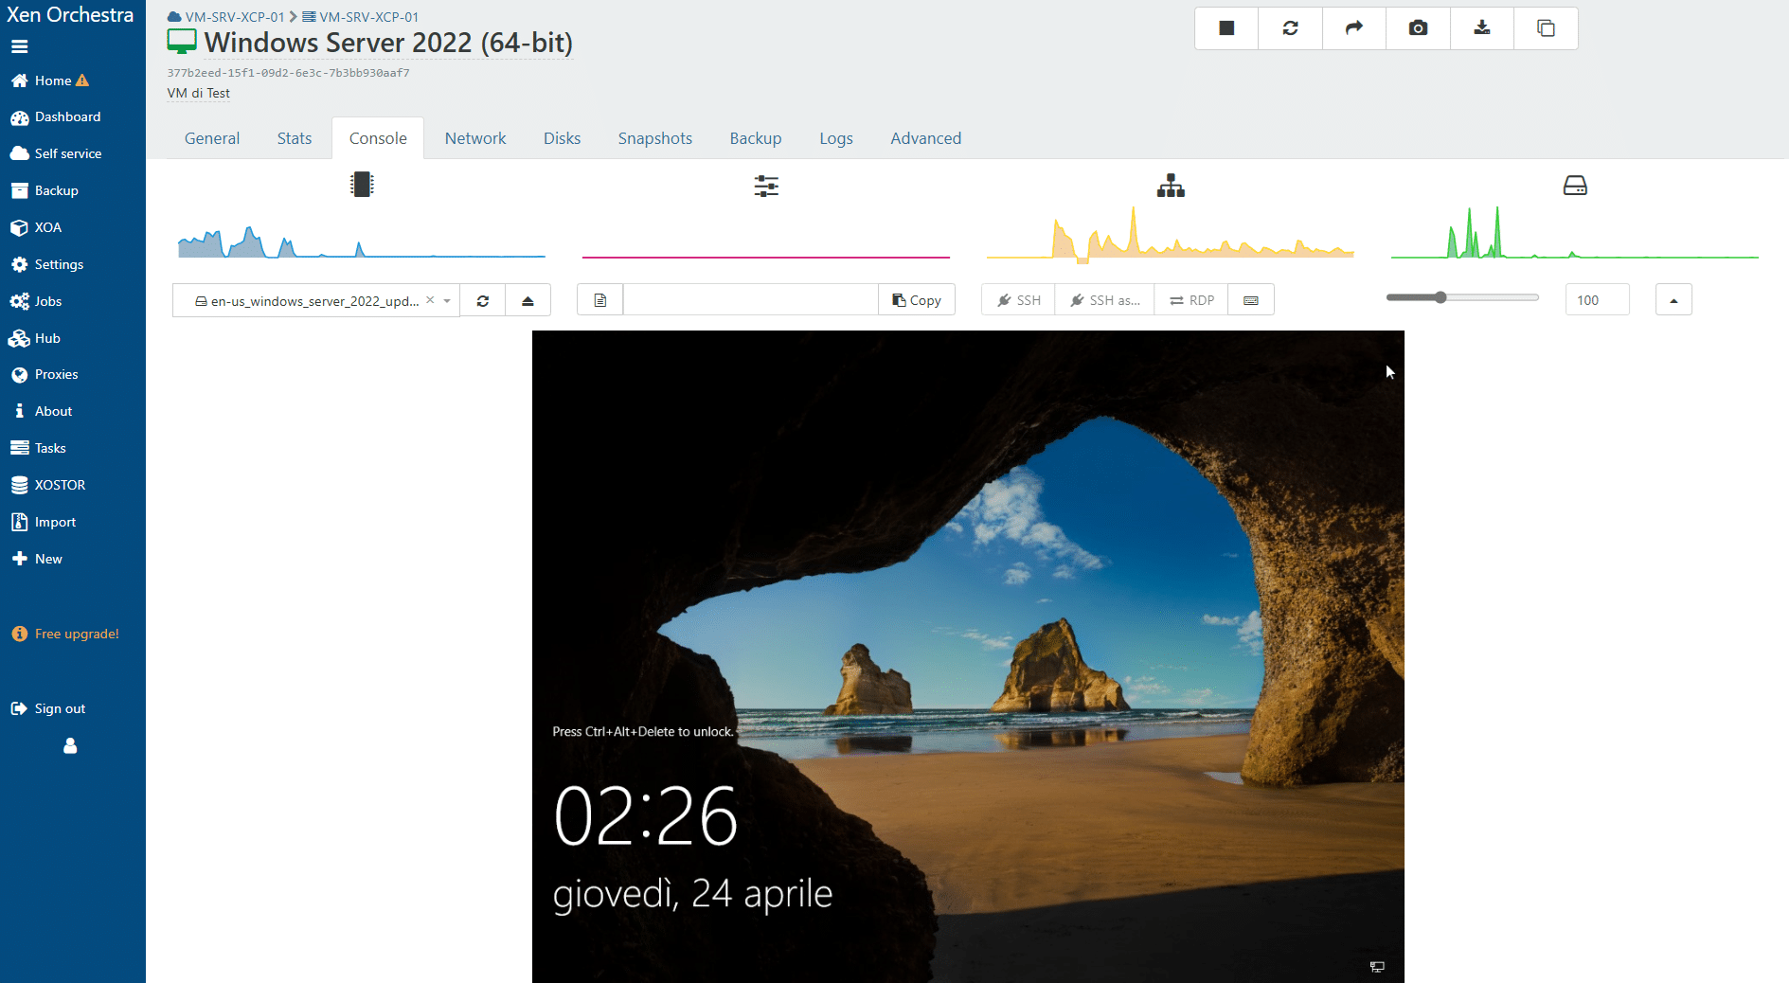This screenshot has width=1789, height=983.
Task: Take a snapshot with the camera icon
Action: (x=1418, y=28)
